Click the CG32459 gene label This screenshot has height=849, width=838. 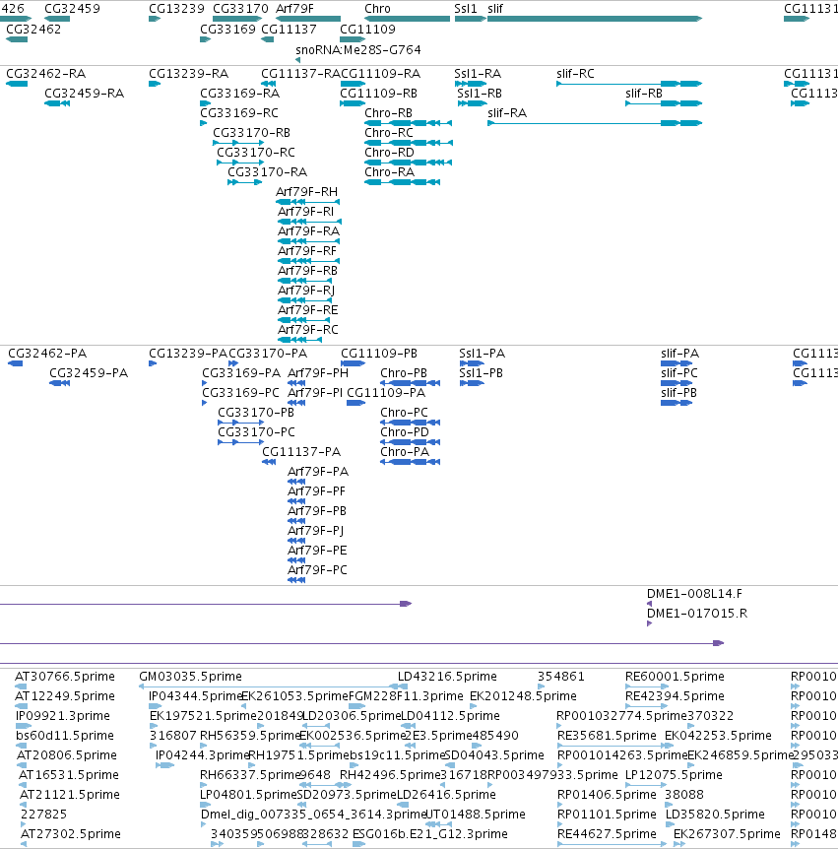72,9
